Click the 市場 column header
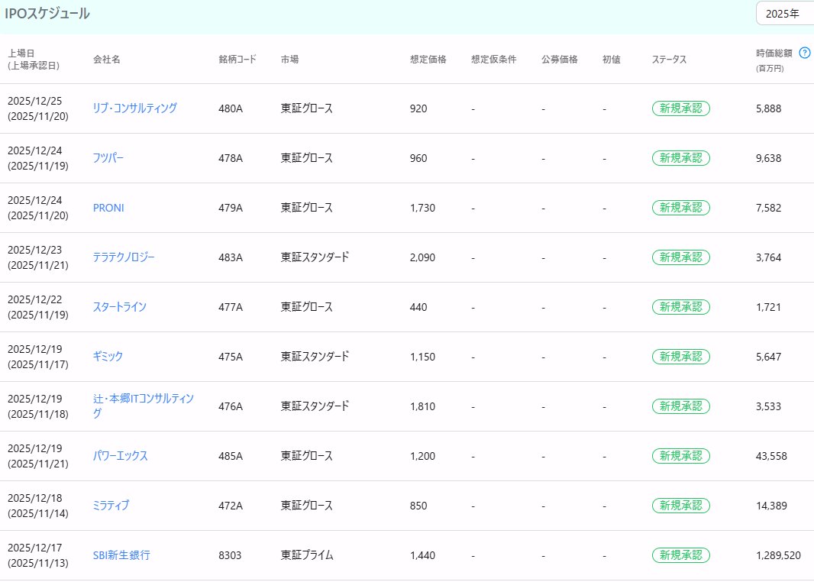814x582 pixels. pos(289,59)
